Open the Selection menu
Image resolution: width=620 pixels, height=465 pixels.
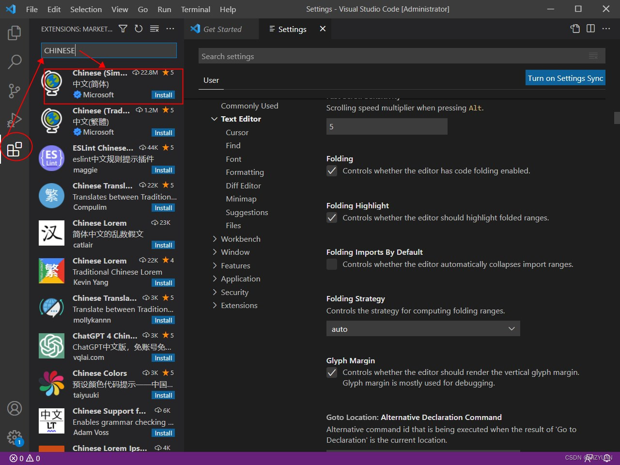coord(86,9)
